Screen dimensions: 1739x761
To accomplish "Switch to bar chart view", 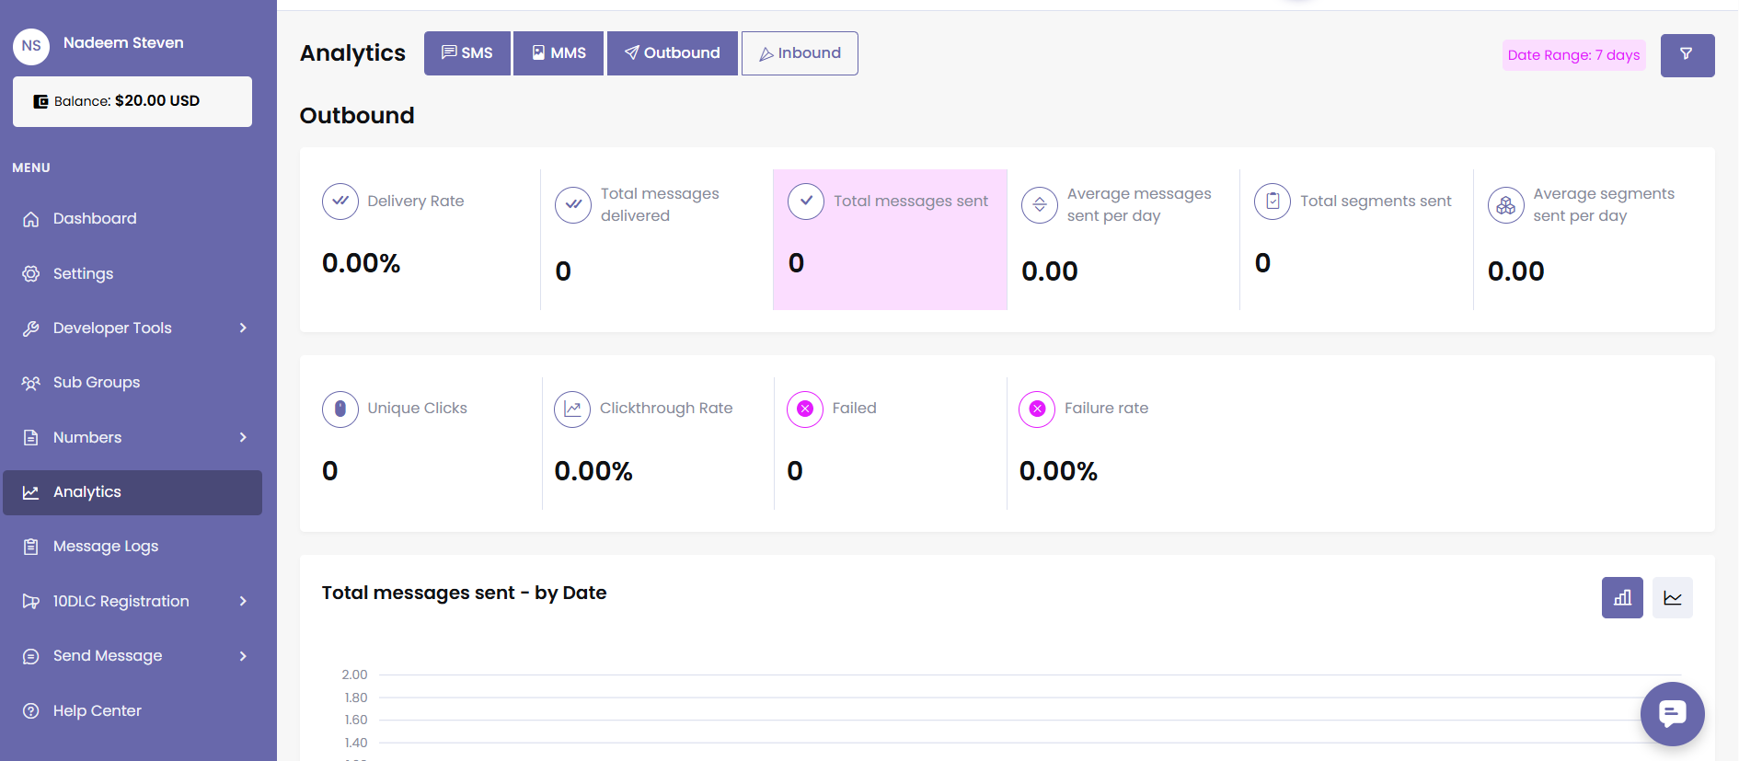I will click(1621, 598).
